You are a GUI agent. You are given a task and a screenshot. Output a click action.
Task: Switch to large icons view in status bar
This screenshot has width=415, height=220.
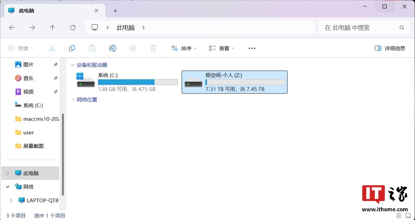click(408, 216)
